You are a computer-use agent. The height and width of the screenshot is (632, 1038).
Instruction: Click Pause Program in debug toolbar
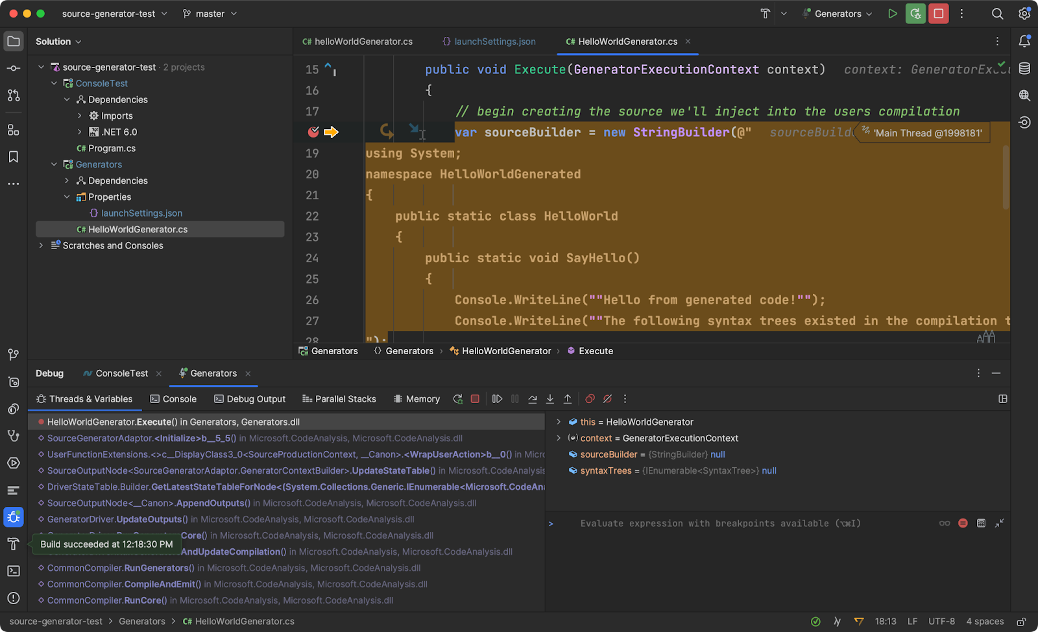point(515,399)
